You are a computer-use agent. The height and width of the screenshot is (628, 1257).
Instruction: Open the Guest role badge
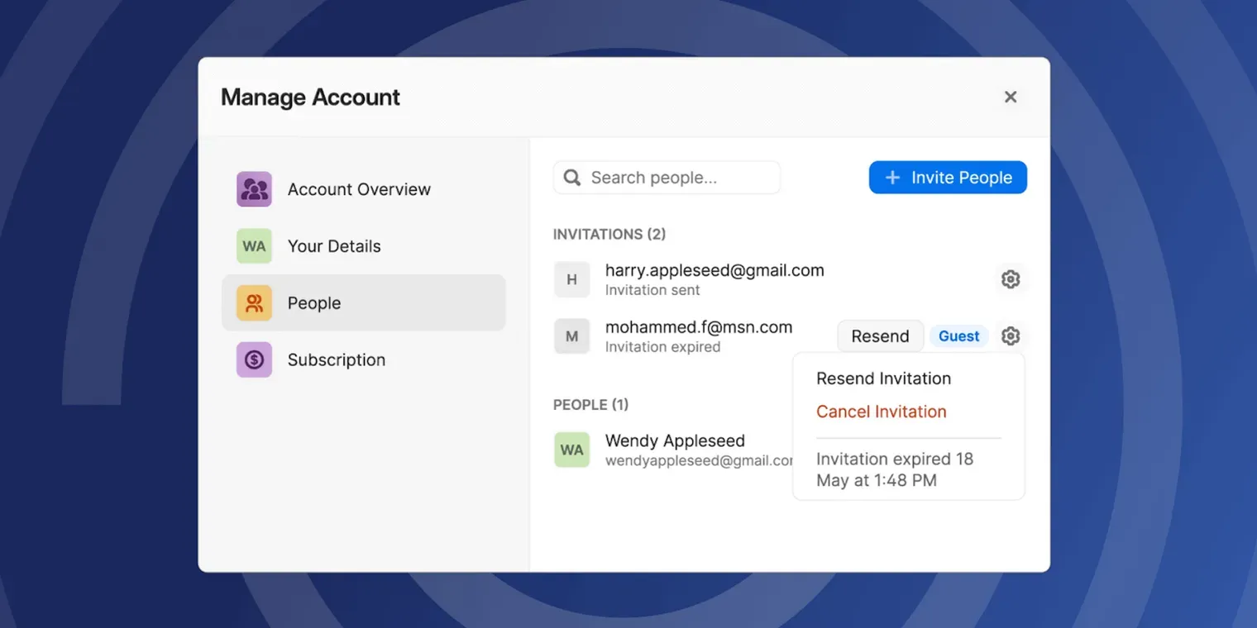pyautogui.click(x=958, y=336)
